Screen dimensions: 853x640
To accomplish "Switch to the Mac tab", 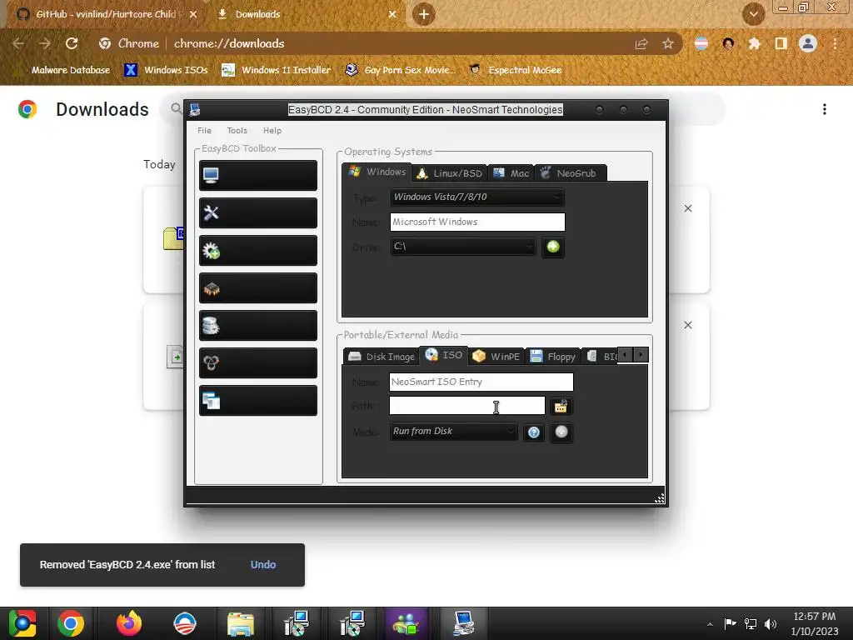I will click(511, 173).
